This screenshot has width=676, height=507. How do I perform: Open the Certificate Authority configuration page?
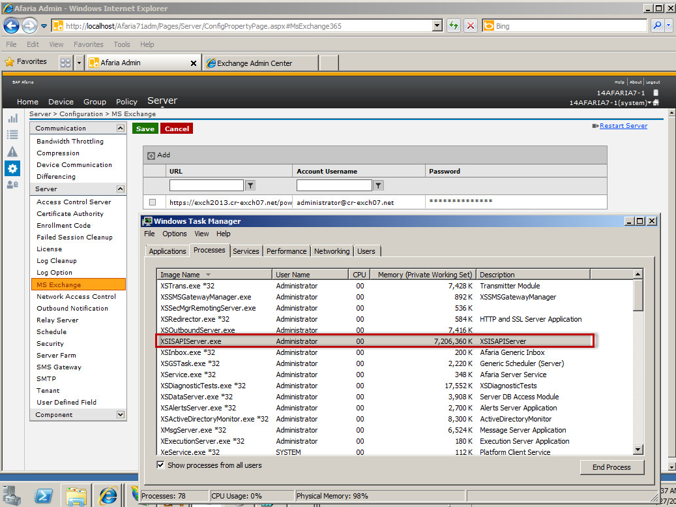click(x=70, y=213)
